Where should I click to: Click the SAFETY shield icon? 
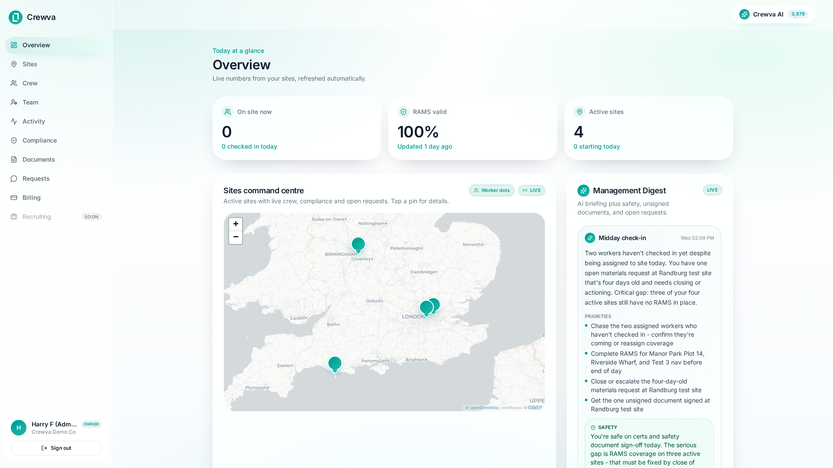593,428
